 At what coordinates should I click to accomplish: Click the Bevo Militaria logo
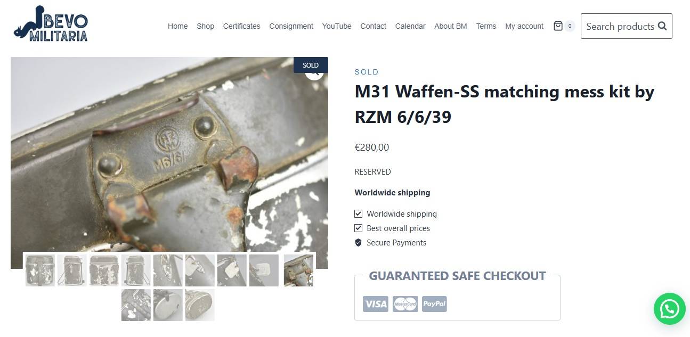[51, 24]
